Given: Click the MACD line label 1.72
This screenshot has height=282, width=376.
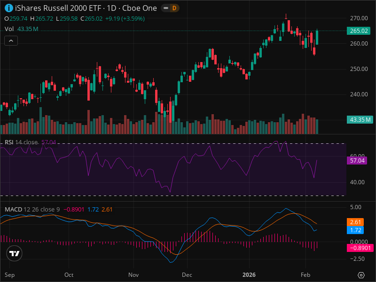Looking at the screenshot, I should pos(355,230).
